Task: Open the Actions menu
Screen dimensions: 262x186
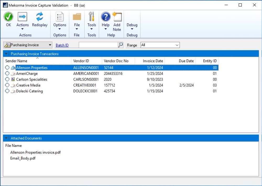Action: (23, 25)
